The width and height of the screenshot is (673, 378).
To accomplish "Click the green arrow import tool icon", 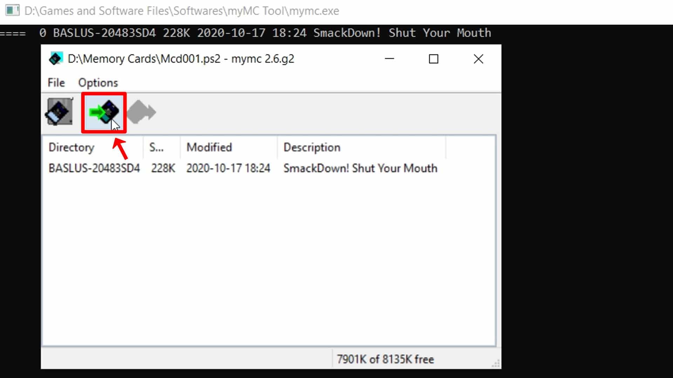I will (x=103, y=112).
